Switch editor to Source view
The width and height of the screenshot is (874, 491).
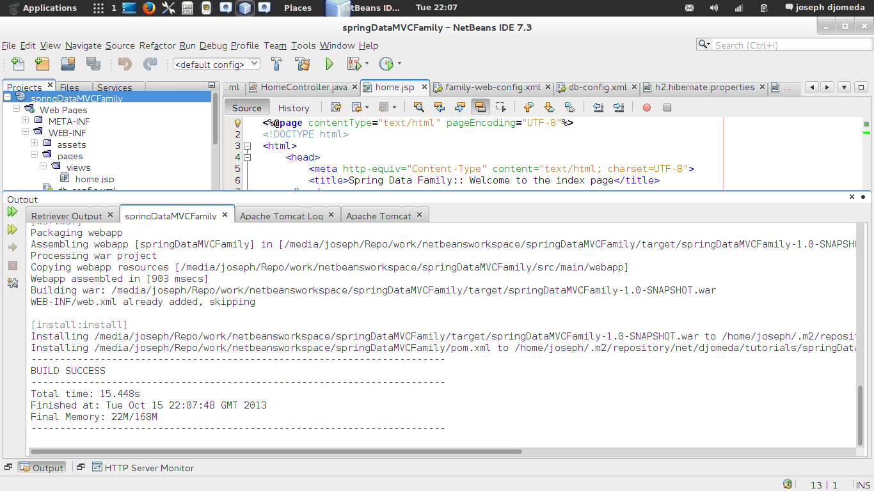coord(247,107)
